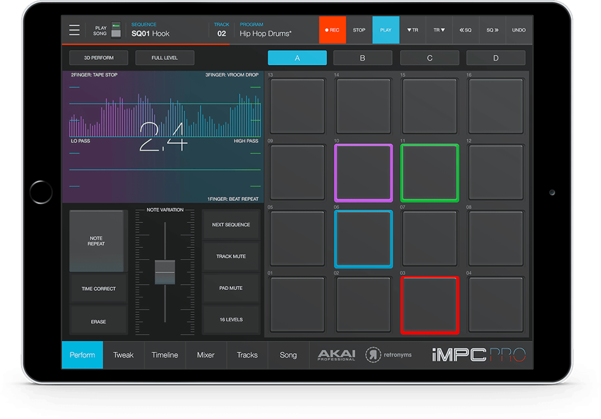Toggle Full Level mode
Image resolution: width=601 pixels, height=419 pixels.
pos(165,58)
